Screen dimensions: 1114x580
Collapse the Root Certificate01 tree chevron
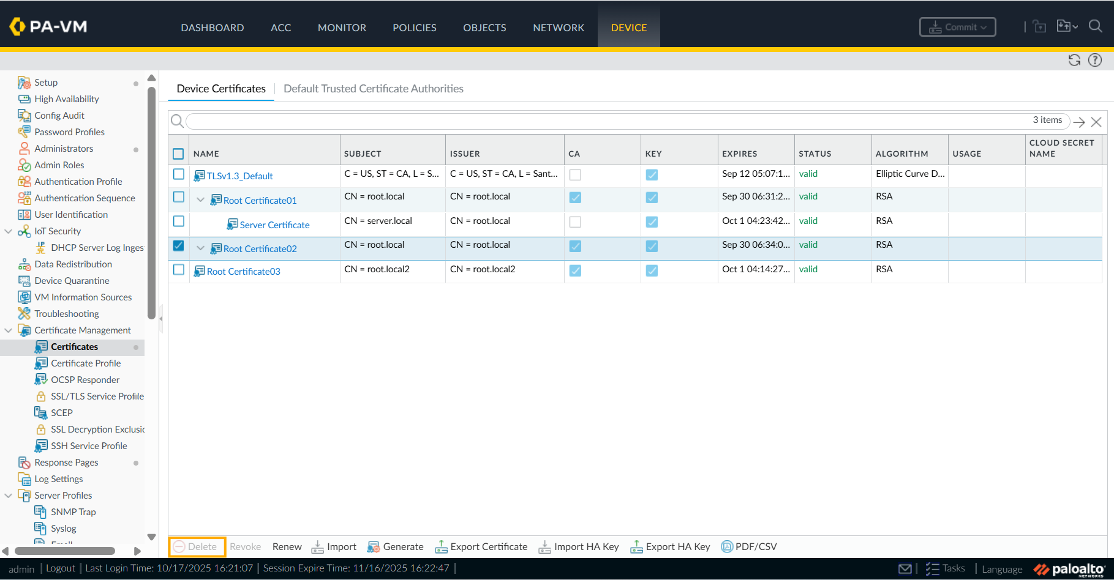[x=200, y=199]
